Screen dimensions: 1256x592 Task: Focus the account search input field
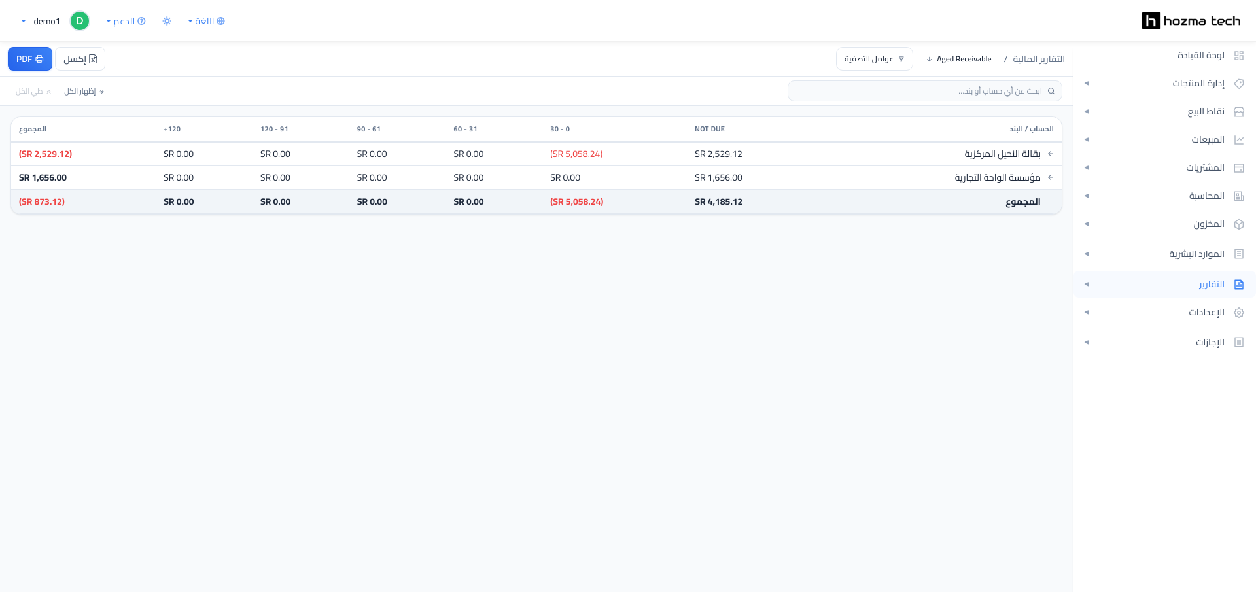pyautogui.click(x=924, y=91)
